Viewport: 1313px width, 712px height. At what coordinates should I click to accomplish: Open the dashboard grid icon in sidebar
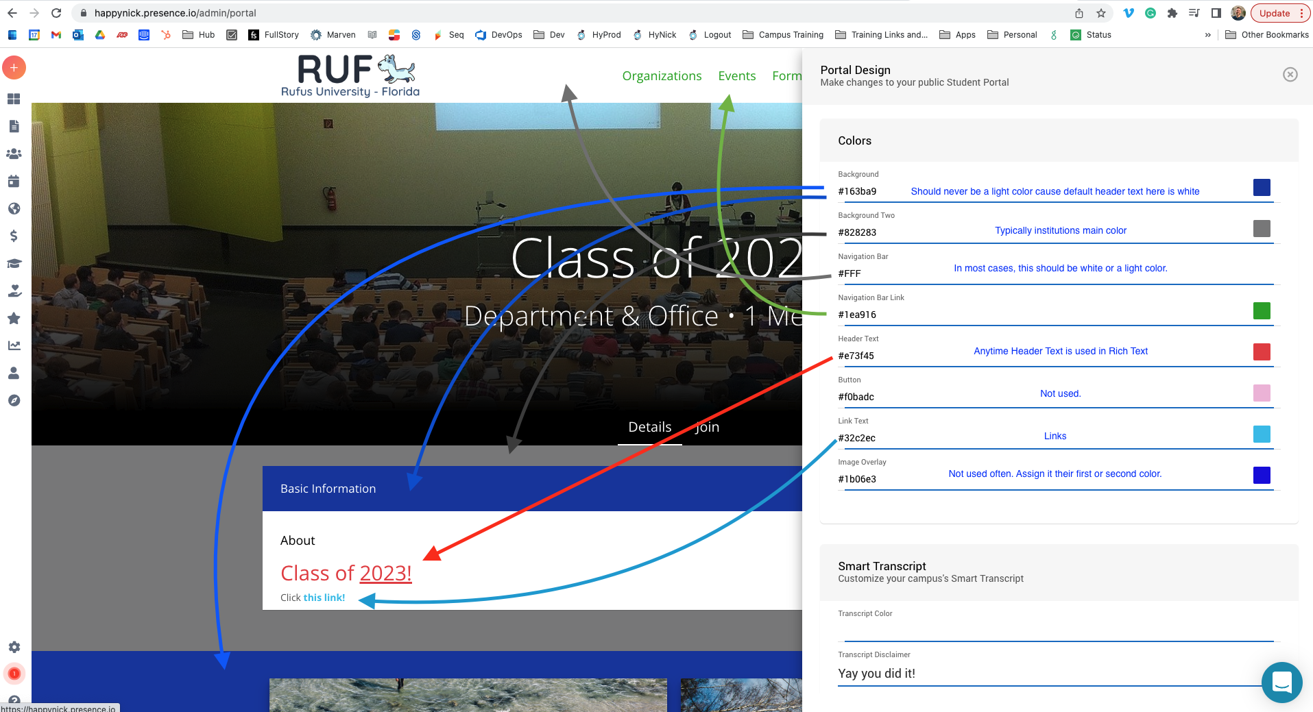[14, 99]
